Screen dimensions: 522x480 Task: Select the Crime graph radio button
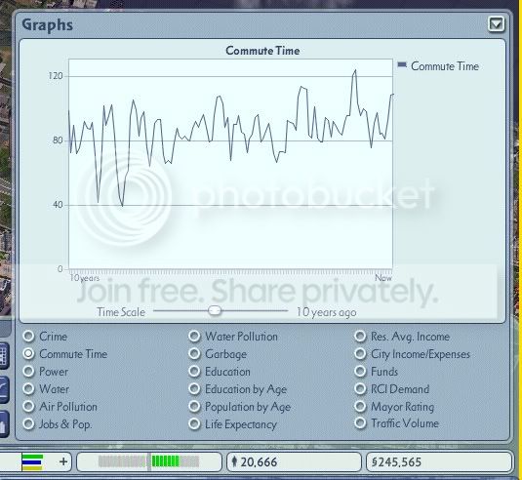pyautogui.click(x=28, y=337)
